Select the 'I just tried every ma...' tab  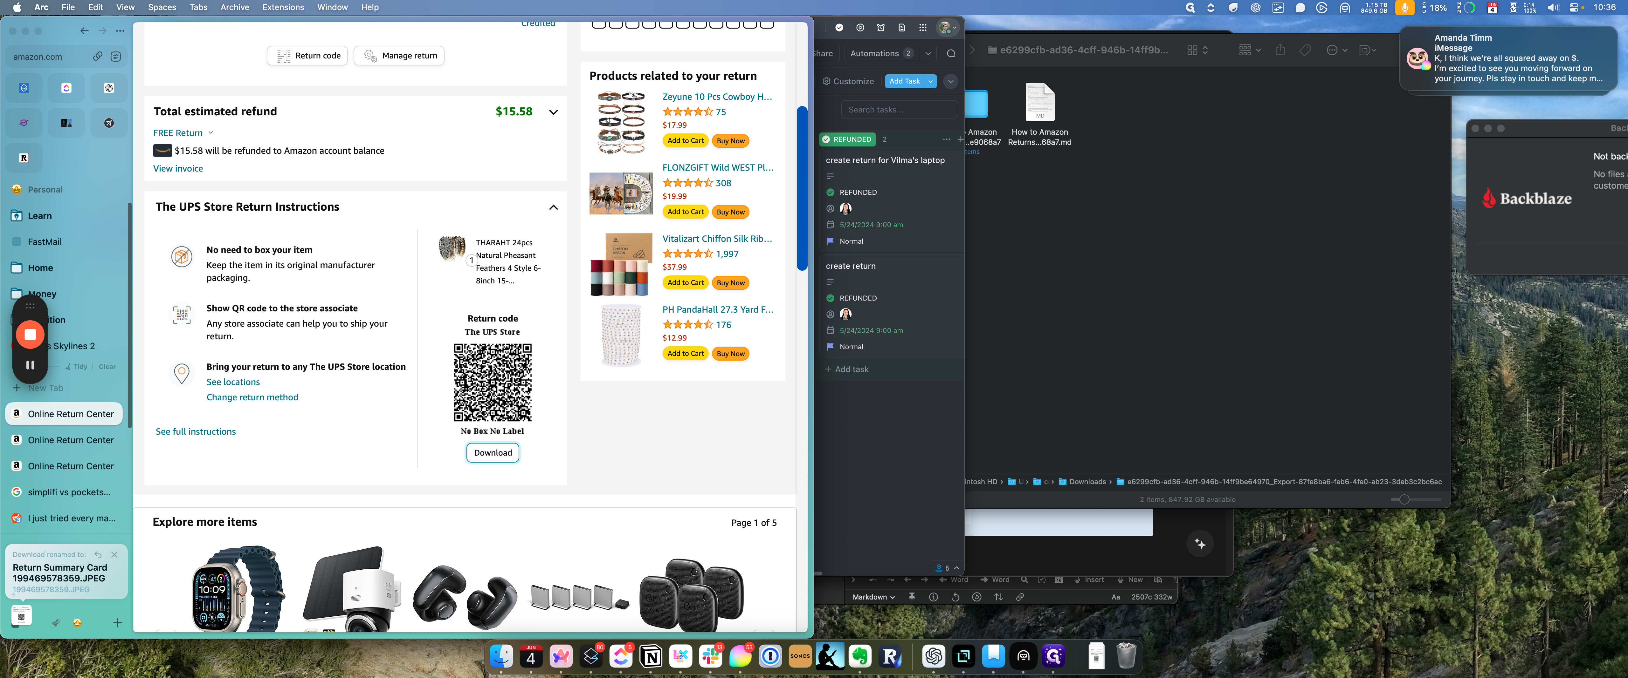pyautogui.click(x=64, y=518)
